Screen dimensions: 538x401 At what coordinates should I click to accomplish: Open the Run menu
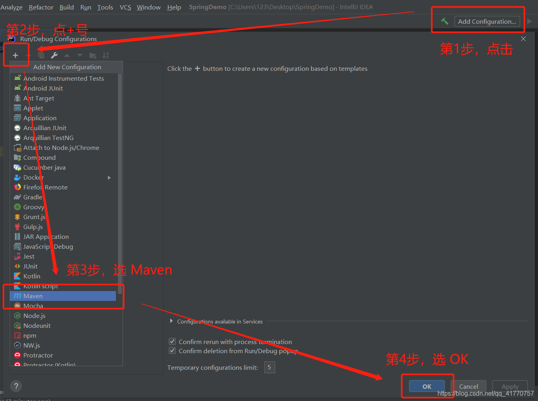(x=86, y=7)
